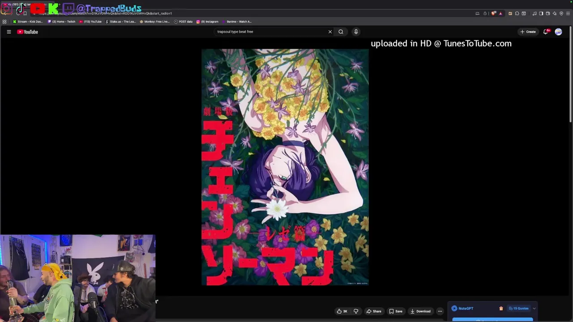Open YouTube notifications bell

[x=546, y=32]
